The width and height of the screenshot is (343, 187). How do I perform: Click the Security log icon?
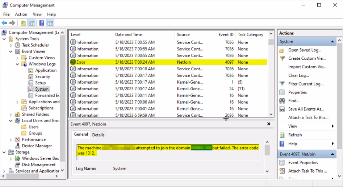31,76
